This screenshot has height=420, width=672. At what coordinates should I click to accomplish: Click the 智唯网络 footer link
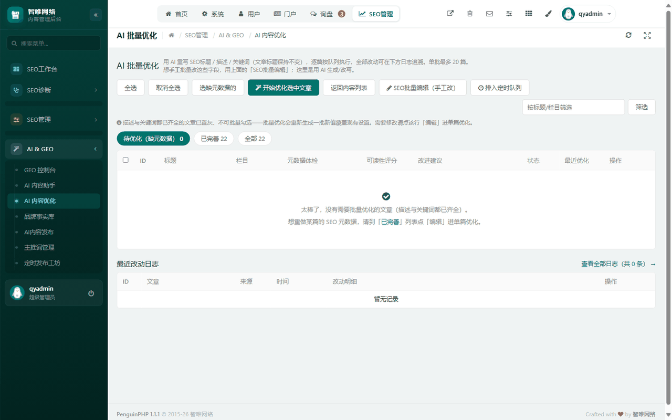point(644,414)
